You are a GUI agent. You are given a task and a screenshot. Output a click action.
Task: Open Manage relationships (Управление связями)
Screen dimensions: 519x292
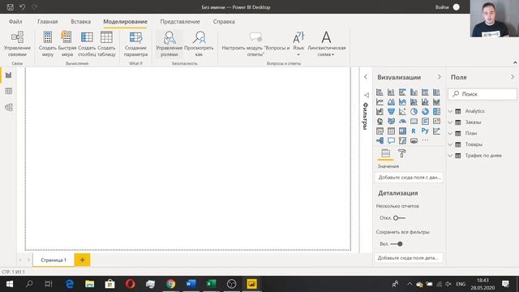[x=17, y=44]
